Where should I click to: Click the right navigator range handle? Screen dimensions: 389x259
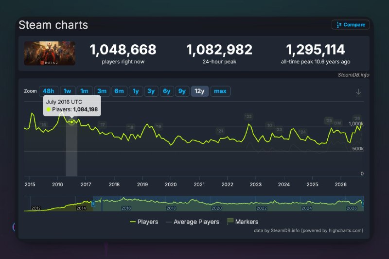[363, 204]
